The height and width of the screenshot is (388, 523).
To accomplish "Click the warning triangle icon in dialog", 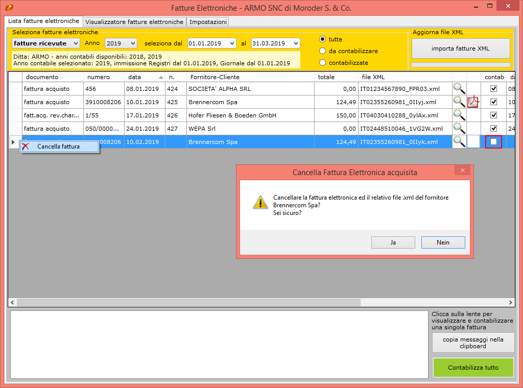I will tap(260, 202).
